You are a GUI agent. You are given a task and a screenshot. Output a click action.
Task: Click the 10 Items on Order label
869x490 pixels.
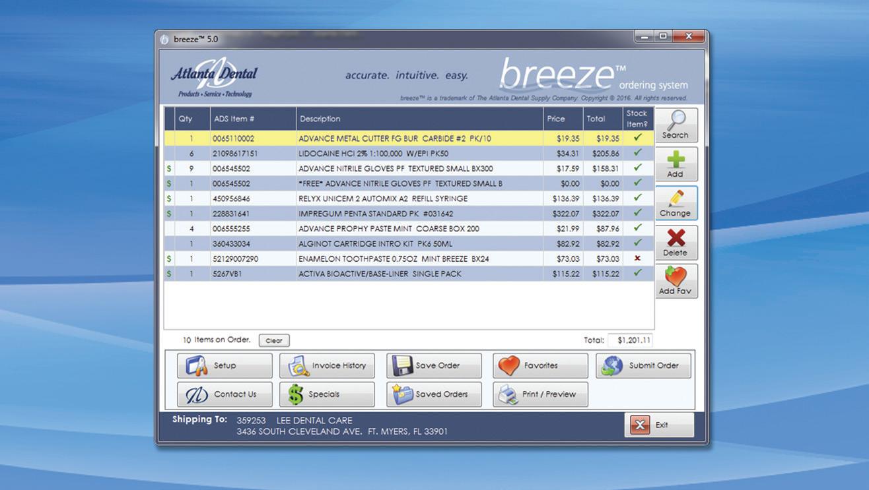(217, 340)
